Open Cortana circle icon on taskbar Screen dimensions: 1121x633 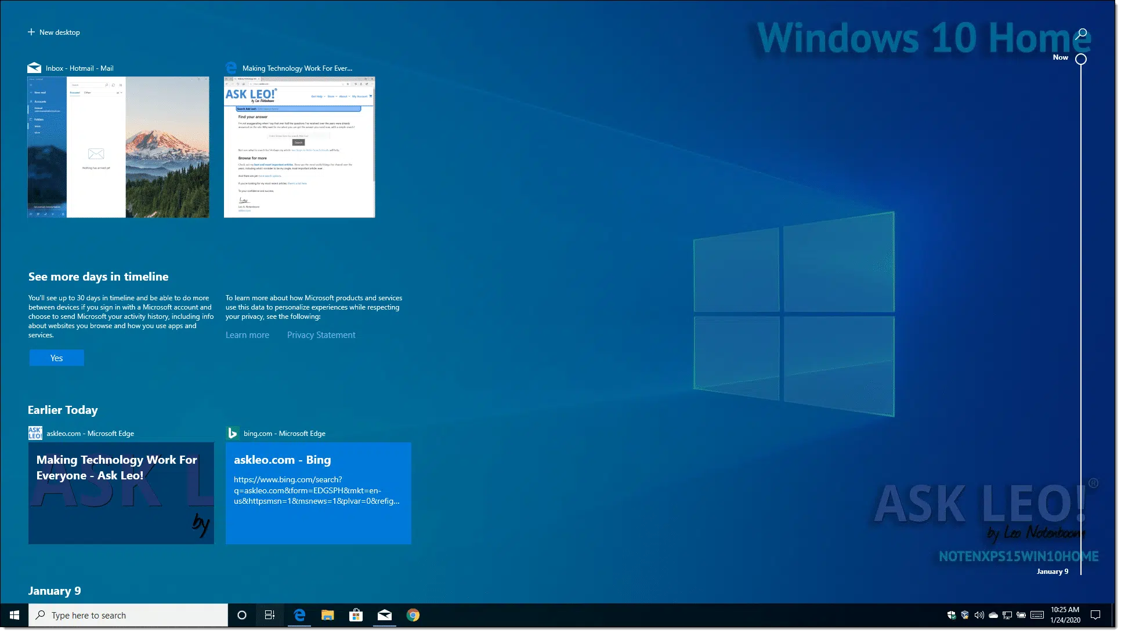point(242,615)
